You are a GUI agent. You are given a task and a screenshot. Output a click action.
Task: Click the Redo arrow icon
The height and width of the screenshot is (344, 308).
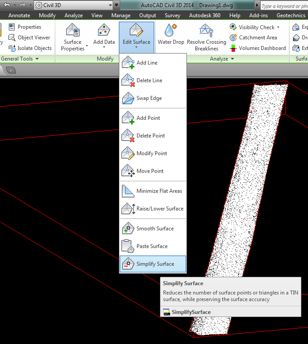point(23,5)
